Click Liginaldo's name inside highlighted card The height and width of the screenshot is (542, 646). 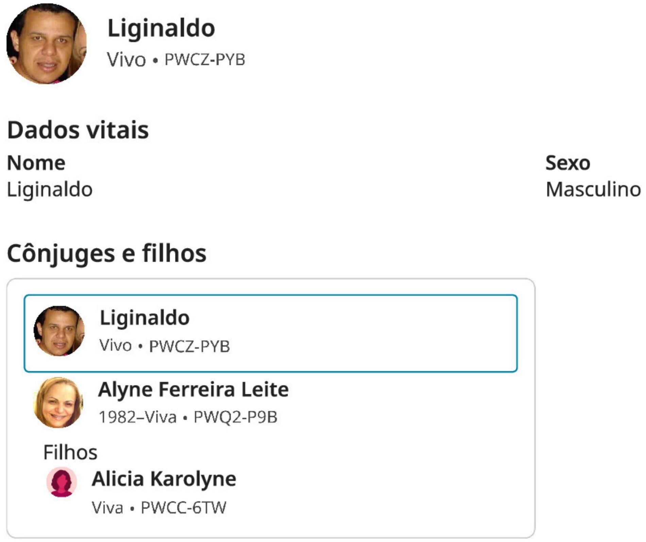(144, 318)
